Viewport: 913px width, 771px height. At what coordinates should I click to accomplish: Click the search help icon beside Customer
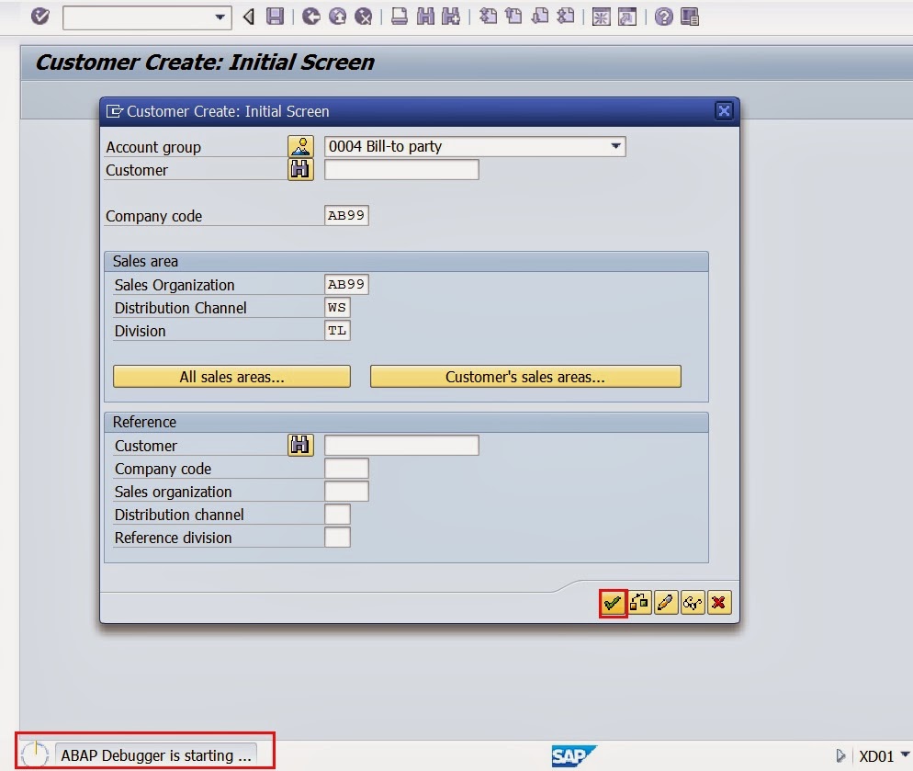point(300,169)
